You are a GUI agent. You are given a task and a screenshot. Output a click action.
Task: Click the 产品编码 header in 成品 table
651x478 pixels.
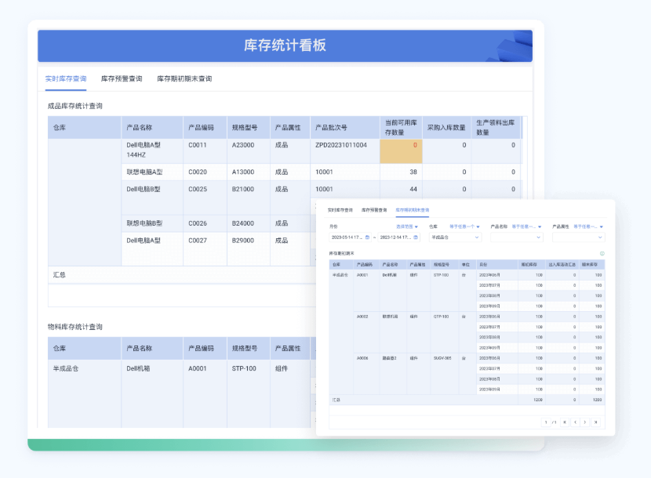coord(201,128)
